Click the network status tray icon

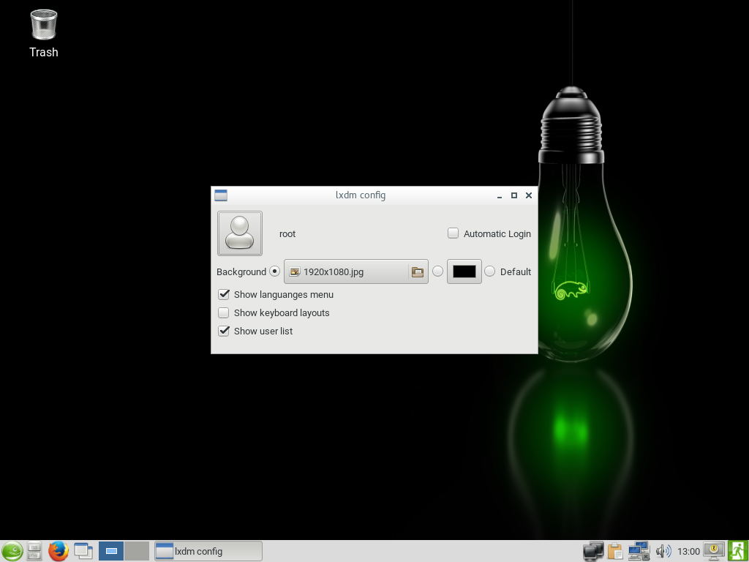pos(639,551)
